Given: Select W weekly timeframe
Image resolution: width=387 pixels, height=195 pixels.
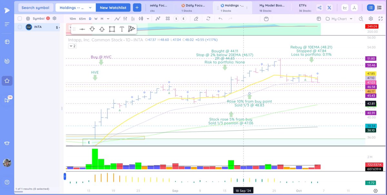Looking at the screenshot, I should click(x=96, y=19).
